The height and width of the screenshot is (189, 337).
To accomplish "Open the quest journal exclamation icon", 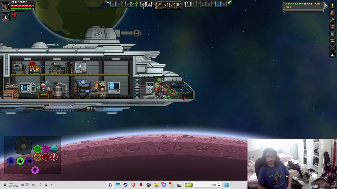I will pyautogui.click(x=332, y=6).
